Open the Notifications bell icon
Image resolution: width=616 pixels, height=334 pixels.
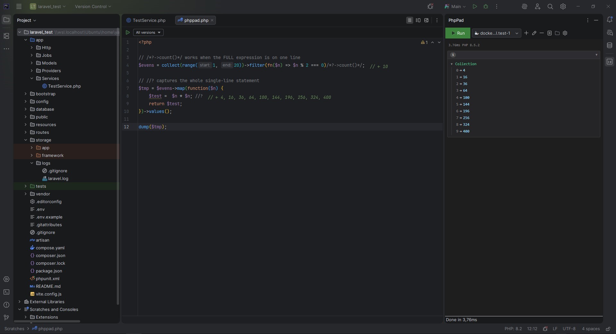(x=610, y=20)
